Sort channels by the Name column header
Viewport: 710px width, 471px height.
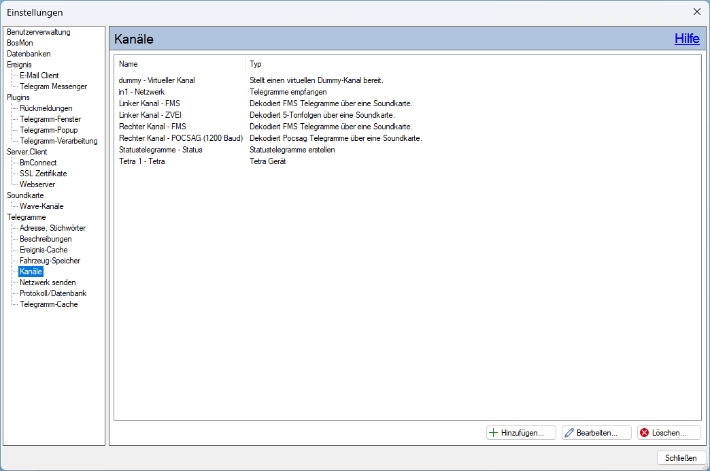(180, 64)
